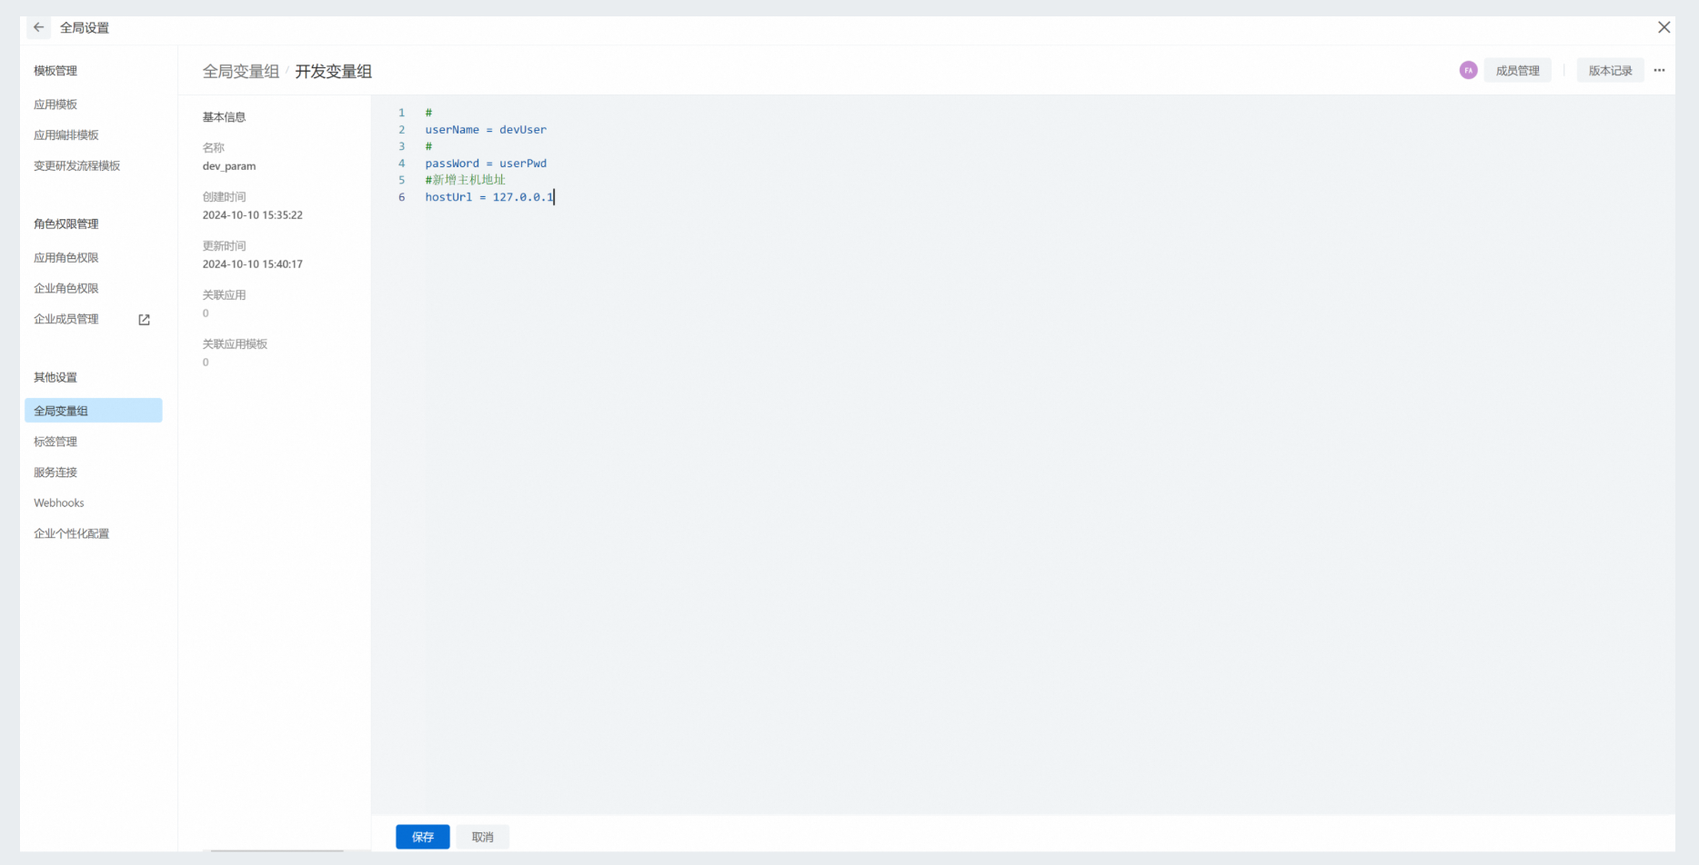Open 标签管理 in sidebar
Viewport: 1699px width, 865px height.
click(x=55, y=442)
